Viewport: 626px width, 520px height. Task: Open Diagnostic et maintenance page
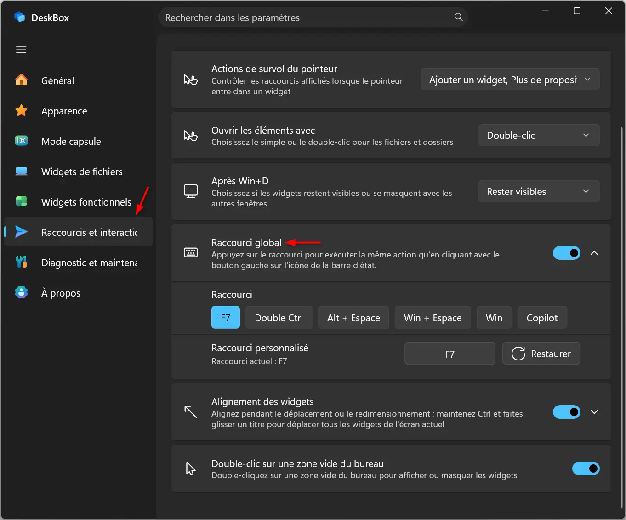coord(78,263)
